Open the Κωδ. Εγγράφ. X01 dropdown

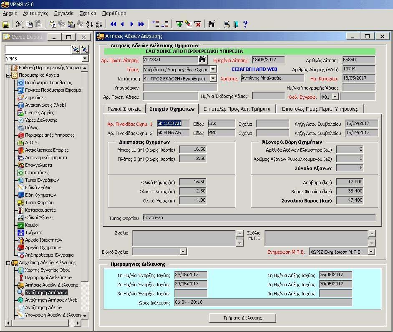[x=335, y=97]
